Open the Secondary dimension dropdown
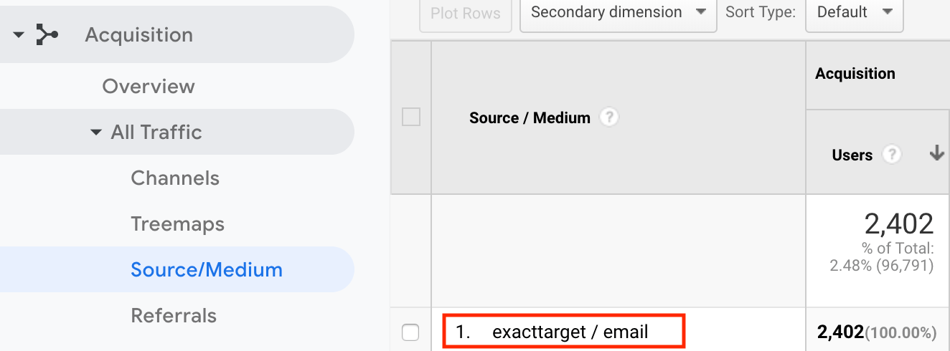The height and width of the screenshot is (351, 950). (618, 12)
